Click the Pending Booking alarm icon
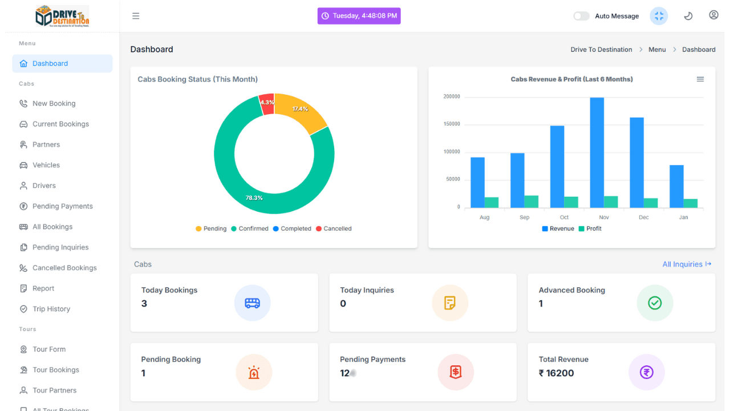Viewport: 730px width, 411px height. click(x=254, y=372)
